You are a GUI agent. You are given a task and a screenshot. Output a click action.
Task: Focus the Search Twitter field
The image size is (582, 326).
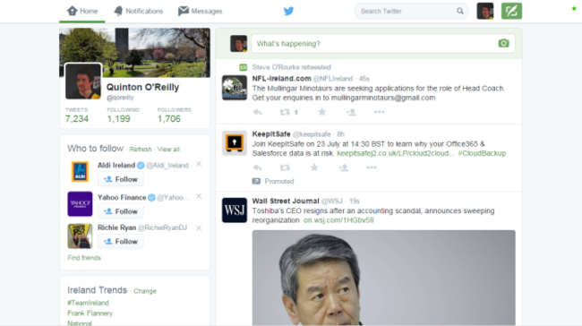[x=411, y=11]
